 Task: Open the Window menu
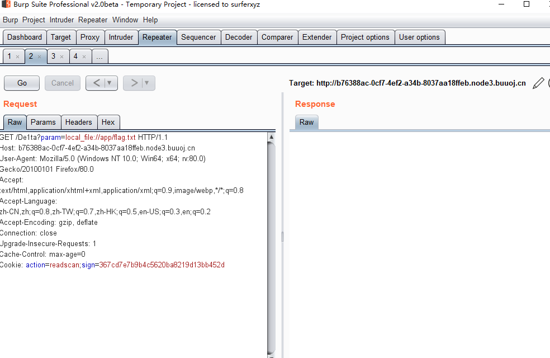pyautogui.click(x=125, y=20)
